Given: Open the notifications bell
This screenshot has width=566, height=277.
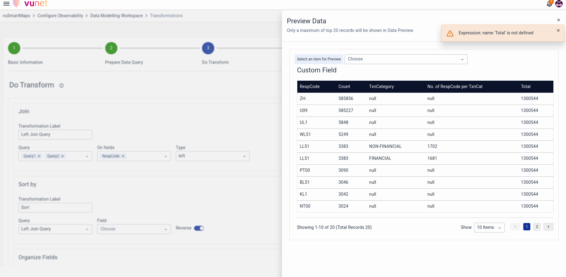Looking at the screenshot, I should 549,4.
